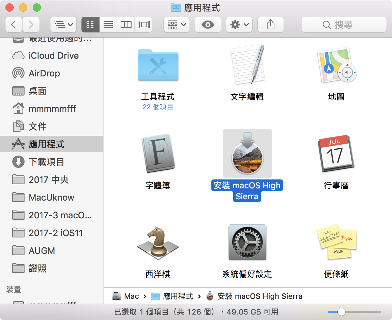Viewport: 392px width, 320px height.
Task: Click Mac in the path bar
Action: click(x=126, y=296)
